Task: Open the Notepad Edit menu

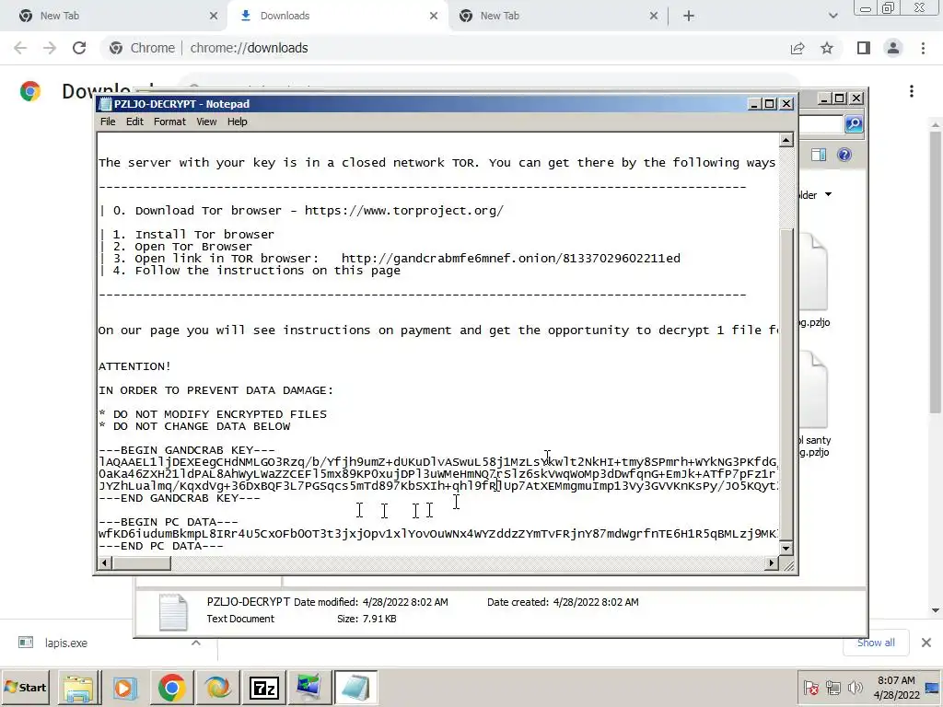Action: click(x=134, y=122)
